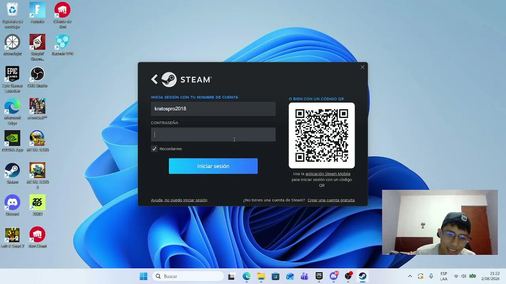This screenshot has width=506, height=284.
Task: Launch the Left 4 Dead 2 desktop shortcut
Action: [x=12, y=237]
